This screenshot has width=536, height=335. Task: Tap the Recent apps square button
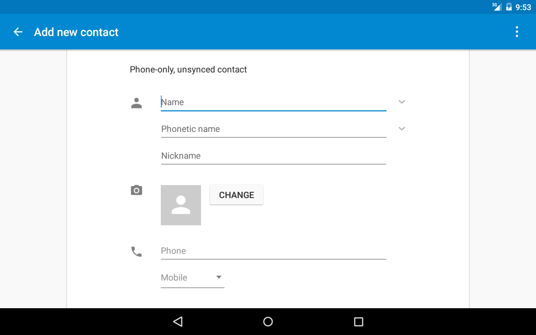pyautogui.click(x=358, y=322)
